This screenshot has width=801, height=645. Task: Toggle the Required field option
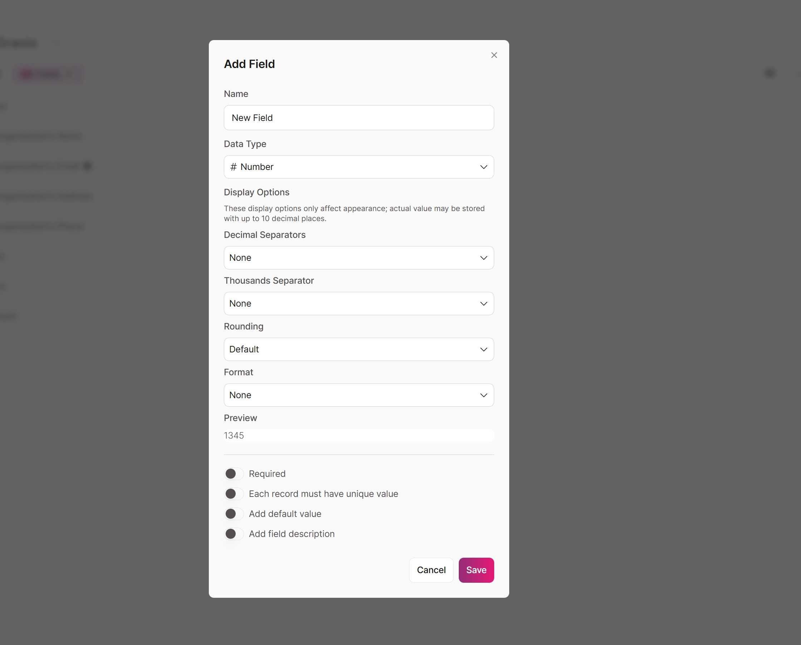pos(233,473)
